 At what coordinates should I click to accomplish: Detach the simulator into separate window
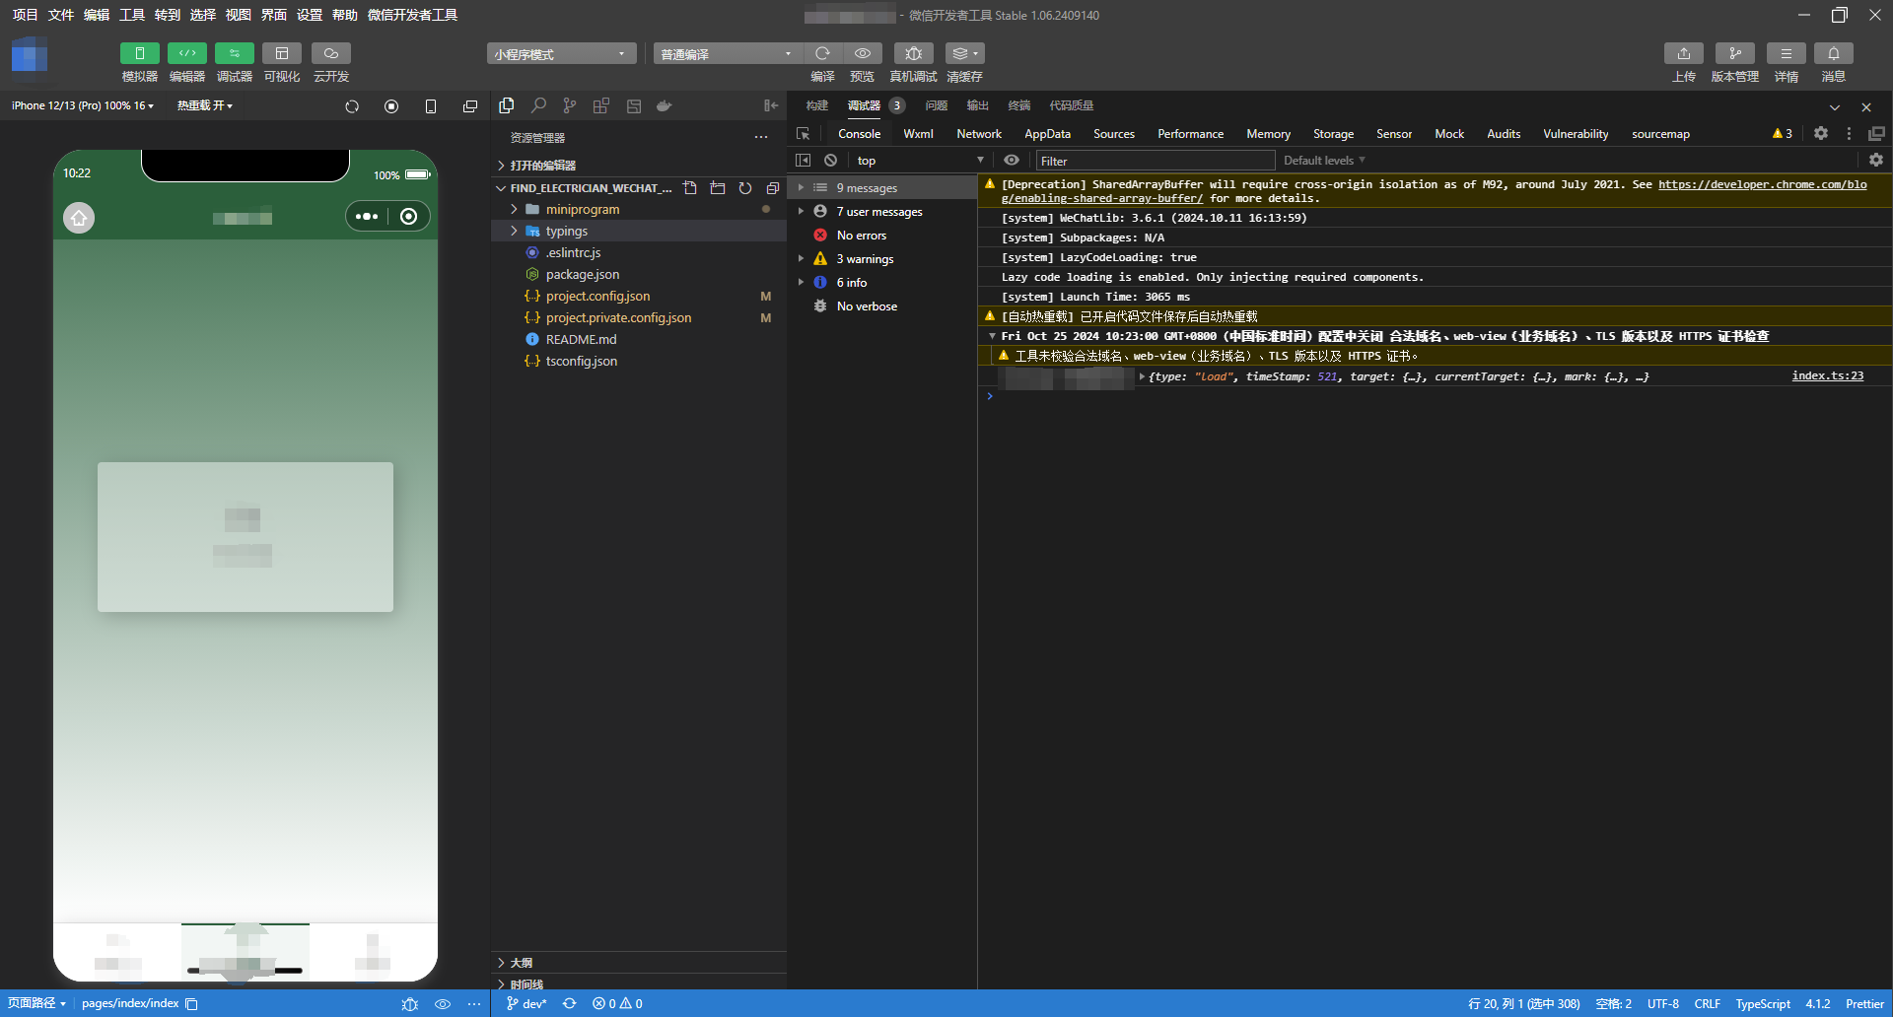[x=470, y=106]
